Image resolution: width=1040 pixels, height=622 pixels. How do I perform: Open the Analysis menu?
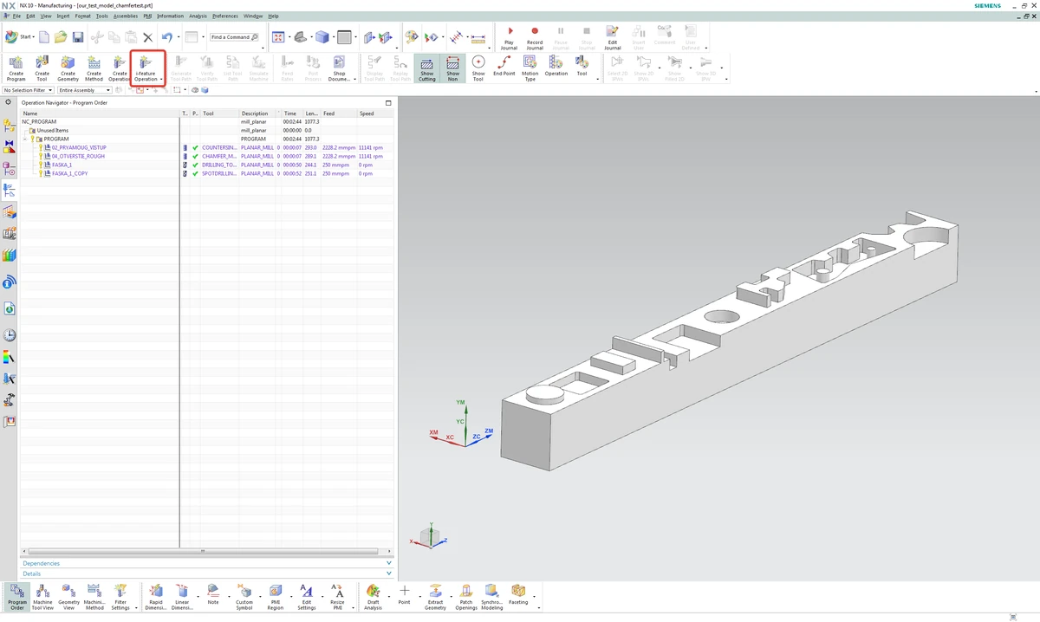click(198, 16)
